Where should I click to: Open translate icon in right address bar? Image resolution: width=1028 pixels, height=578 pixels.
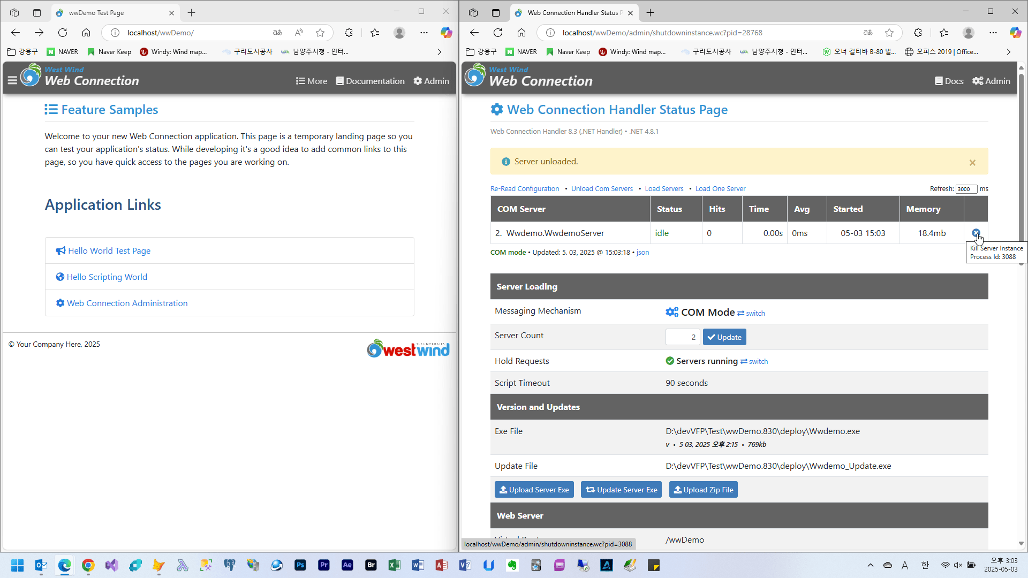tap(868, 33)
